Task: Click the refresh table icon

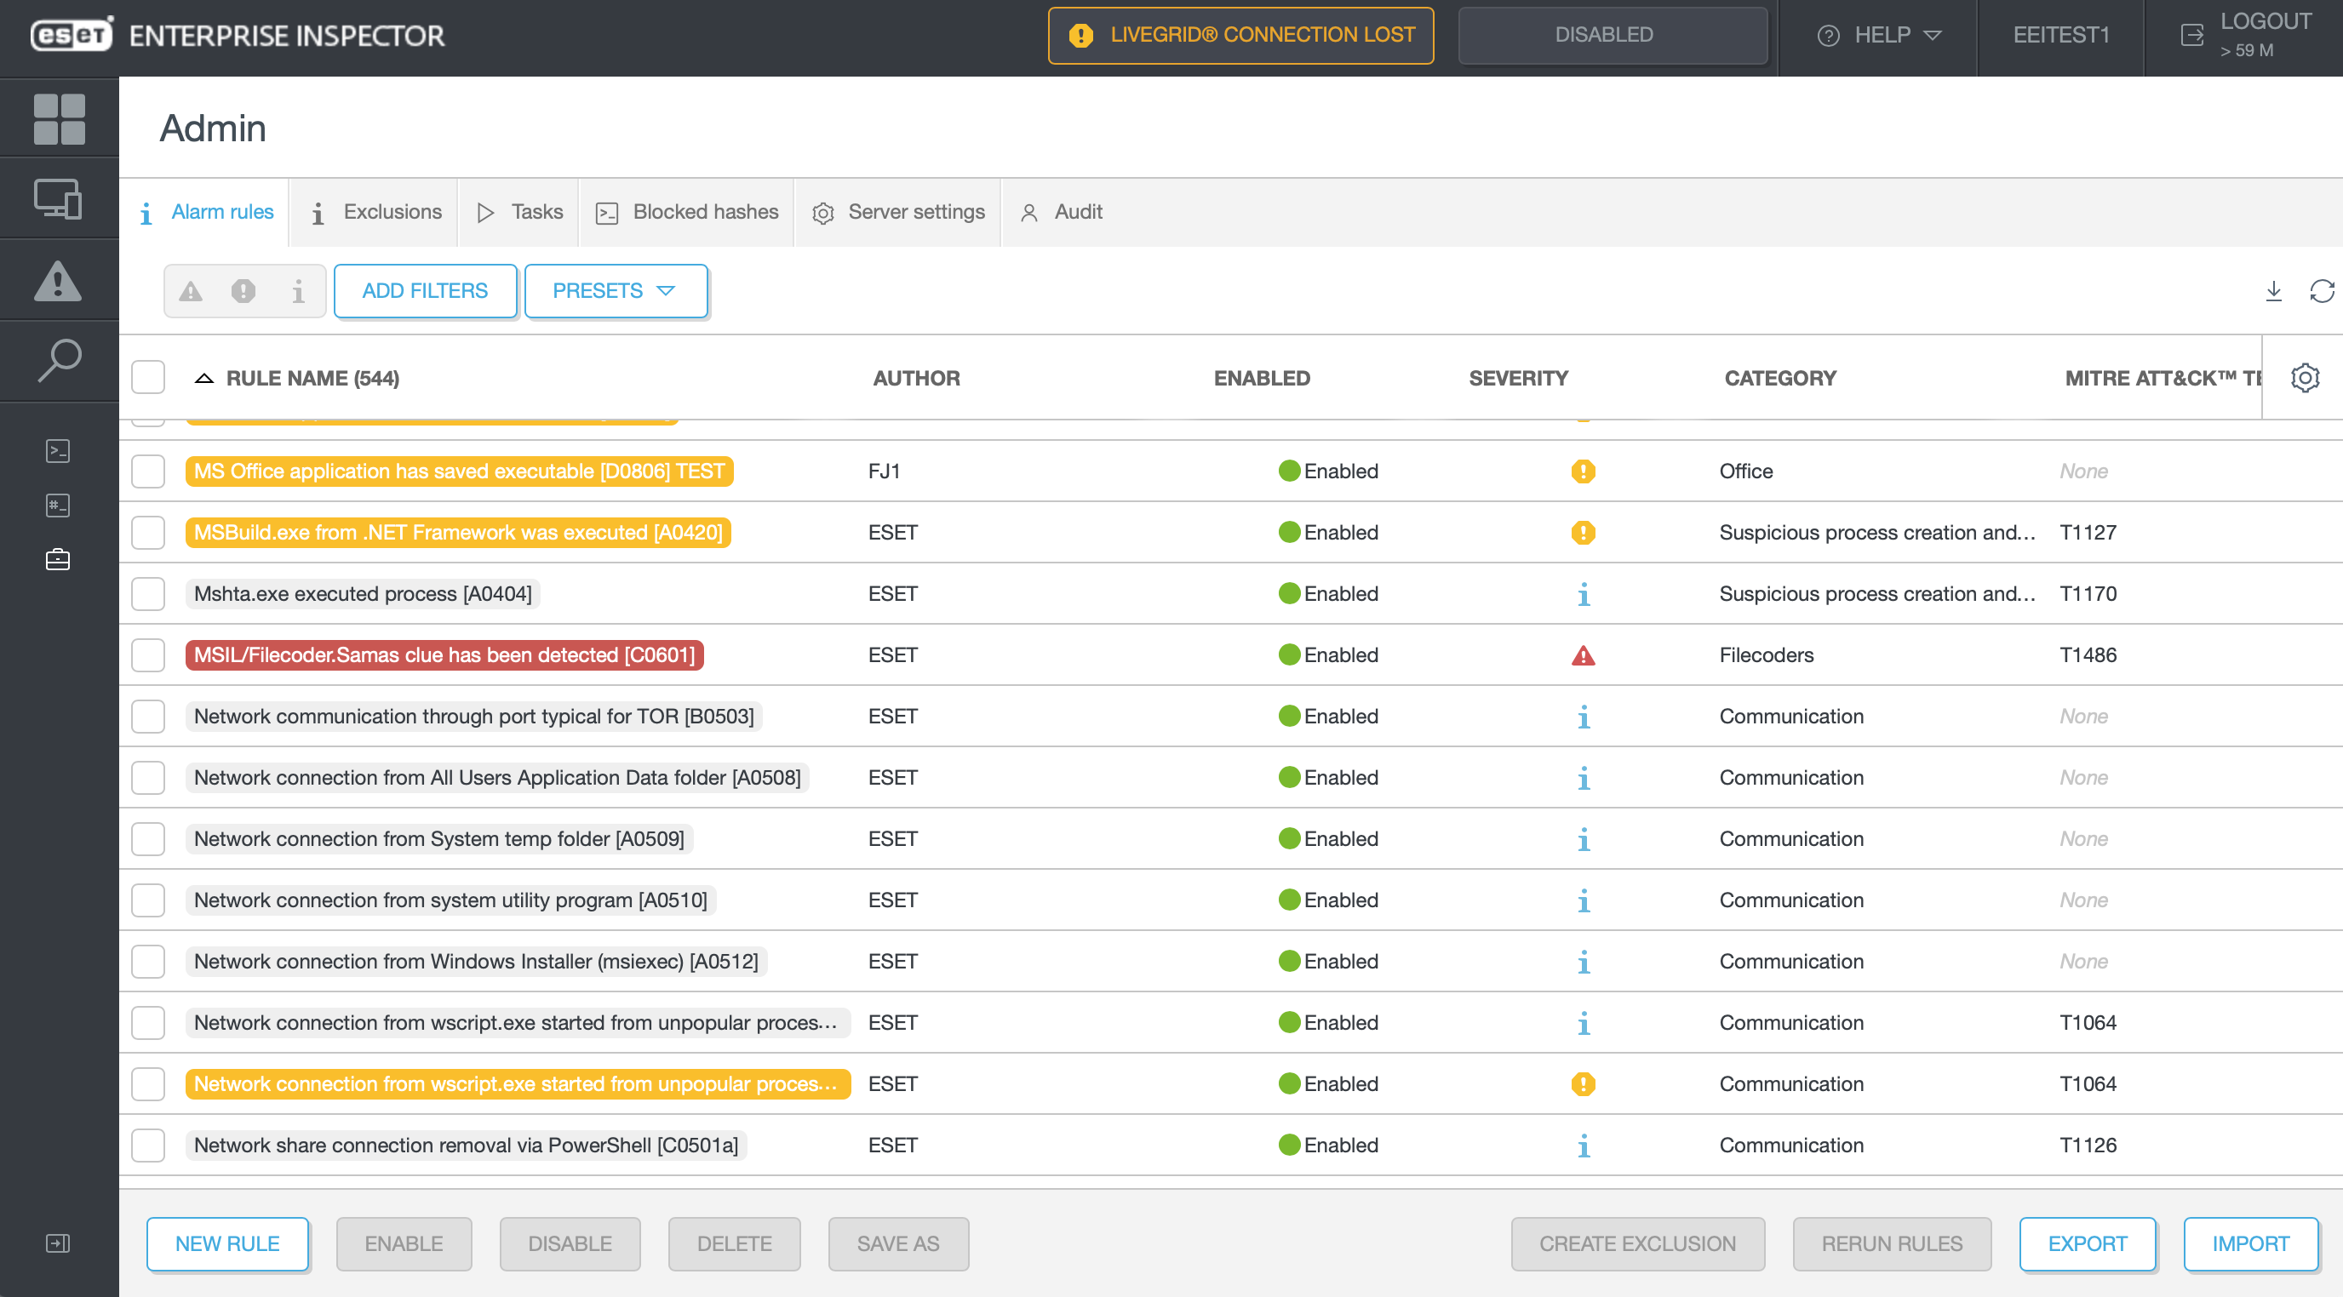Action: [2322, 291]
